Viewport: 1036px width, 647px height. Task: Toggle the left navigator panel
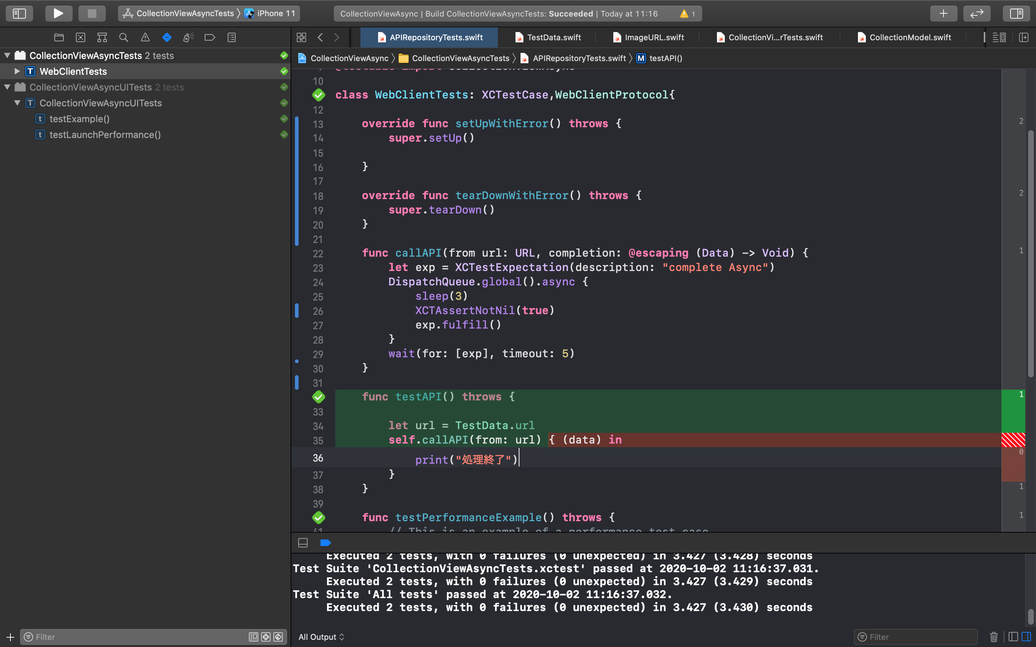click(x=19, y=13)
